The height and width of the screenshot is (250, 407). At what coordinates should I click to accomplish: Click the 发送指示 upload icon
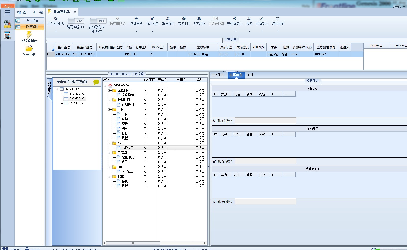(x=168, y=19)
